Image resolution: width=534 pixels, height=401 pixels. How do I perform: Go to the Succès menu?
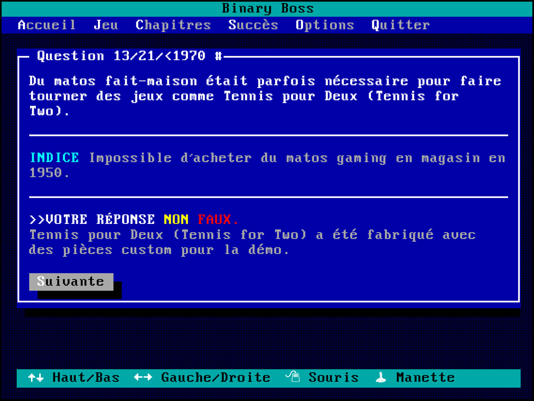click(253, 25)
